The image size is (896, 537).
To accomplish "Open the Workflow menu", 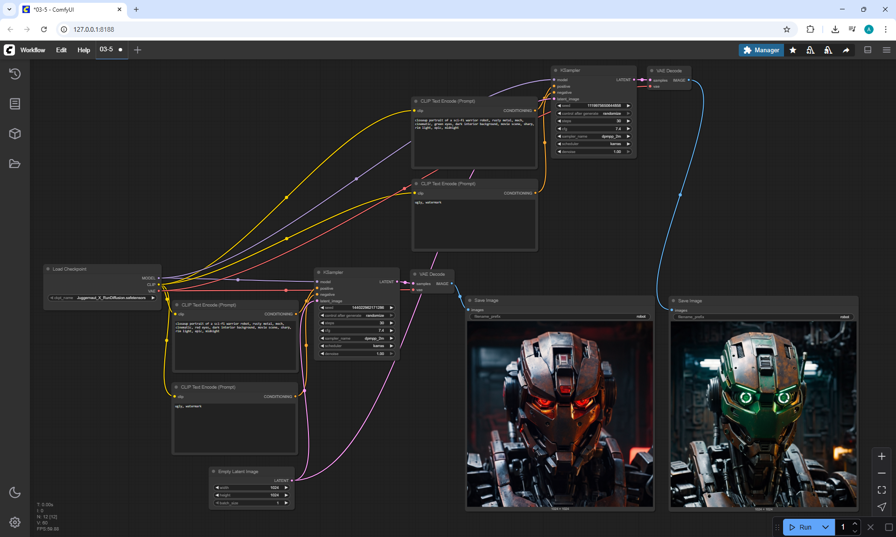I will tap(33, 50).
